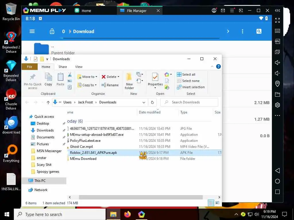Tap Android home circle button in MEmu

click(277, 181)
